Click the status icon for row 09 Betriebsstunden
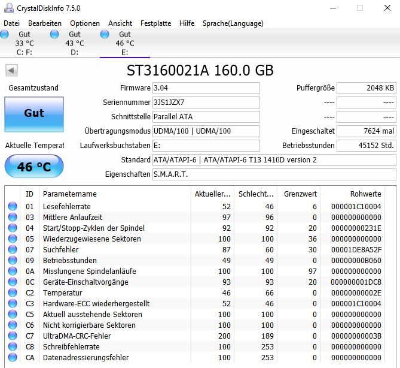The width and height of the screenshot is (400, 368). [13, 260]
